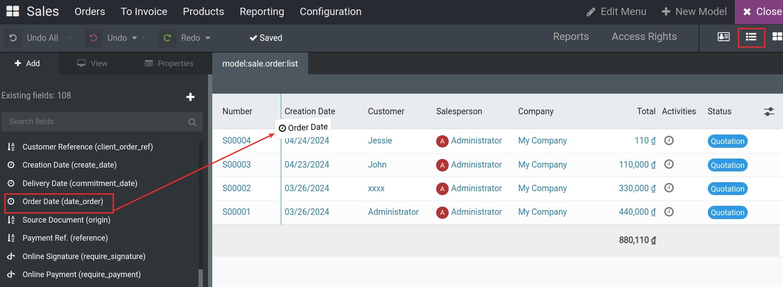This screenshot has height=287, width=783.
Task: Click the Search fields input
Action: 102,122
